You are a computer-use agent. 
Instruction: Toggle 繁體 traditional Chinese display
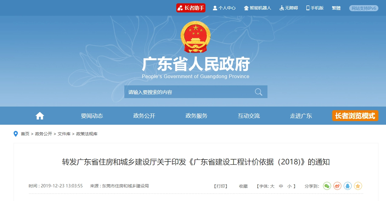click(x=336, y=8)
